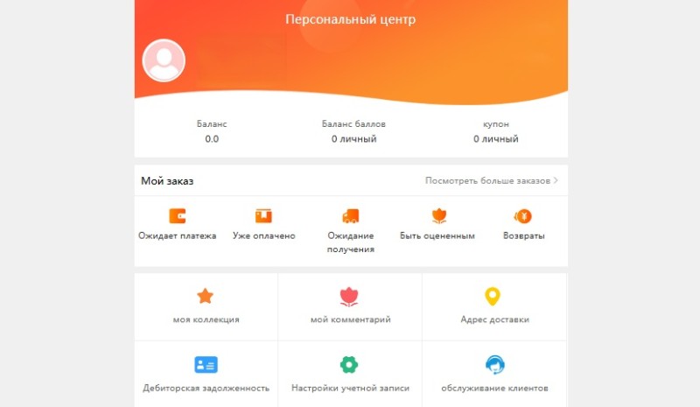Screen dimensions: 700x407
Task: Open the flower icon for Быть оцененным
Action: pos(439,216)
